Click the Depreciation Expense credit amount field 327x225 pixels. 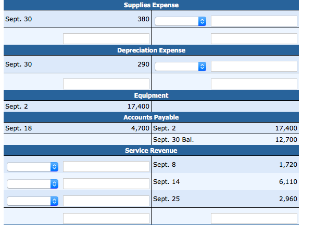[x=254, y=67]
